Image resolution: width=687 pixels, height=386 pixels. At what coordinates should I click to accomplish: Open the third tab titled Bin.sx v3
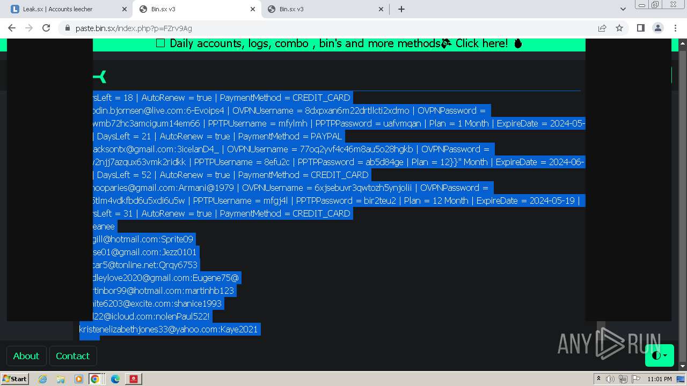pos(325,9)
